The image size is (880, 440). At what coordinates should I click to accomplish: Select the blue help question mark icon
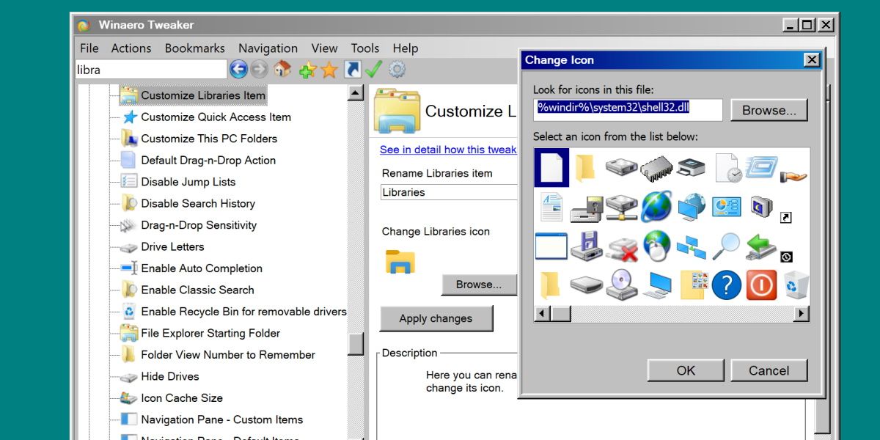point(727,285)
